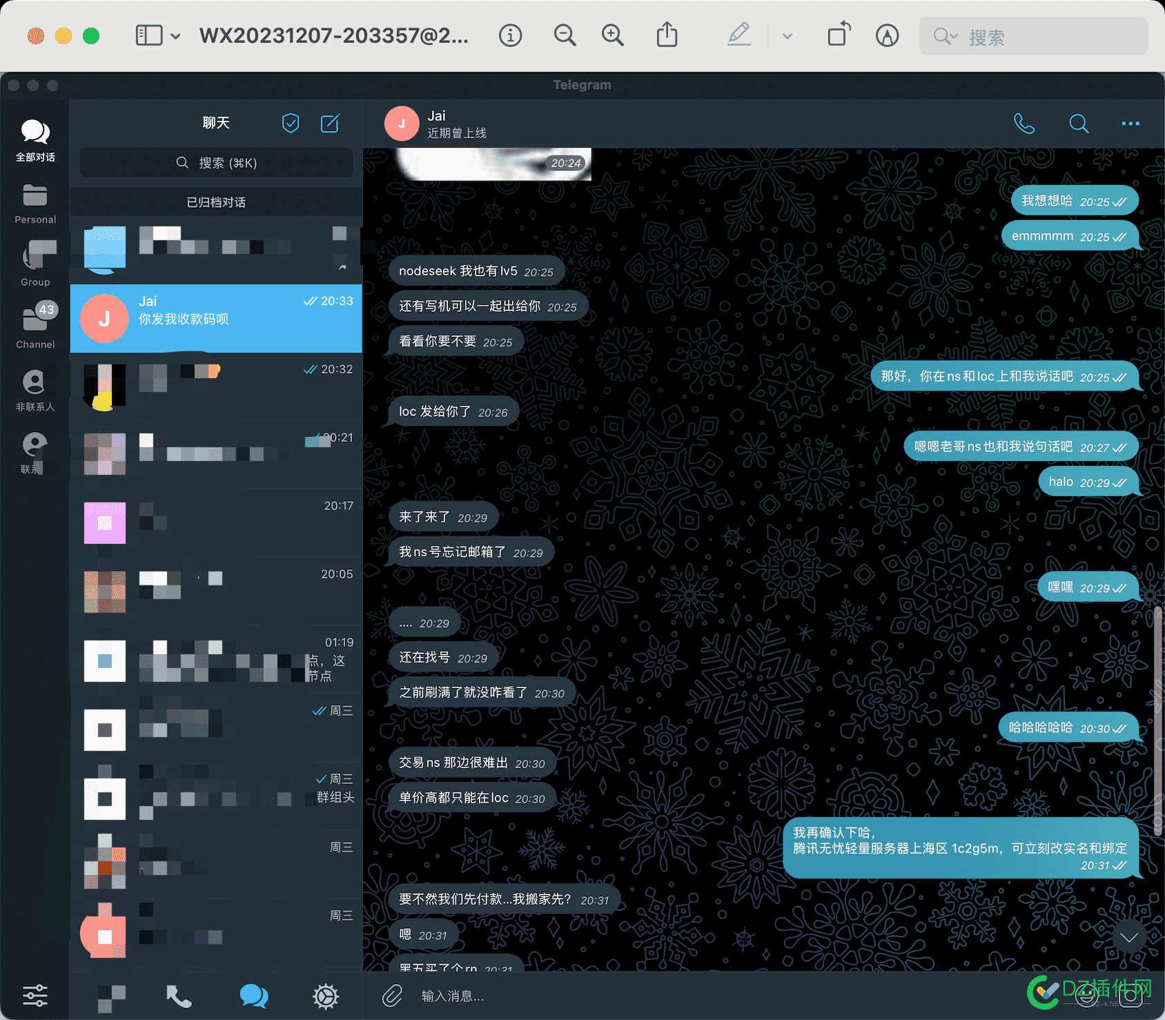This screenshot has height=1020, width=1165.
Task: Expand the markup options dropdown arrow
Action: point(787,36)
